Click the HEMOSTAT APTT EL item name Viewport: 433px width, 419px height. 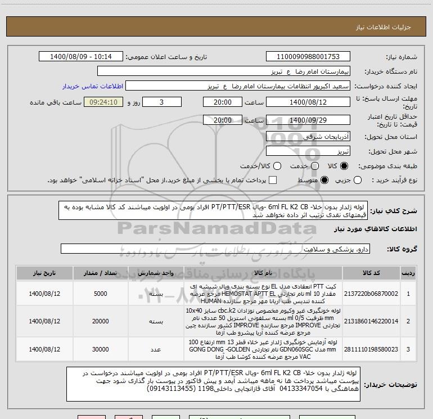coord(263,294)
